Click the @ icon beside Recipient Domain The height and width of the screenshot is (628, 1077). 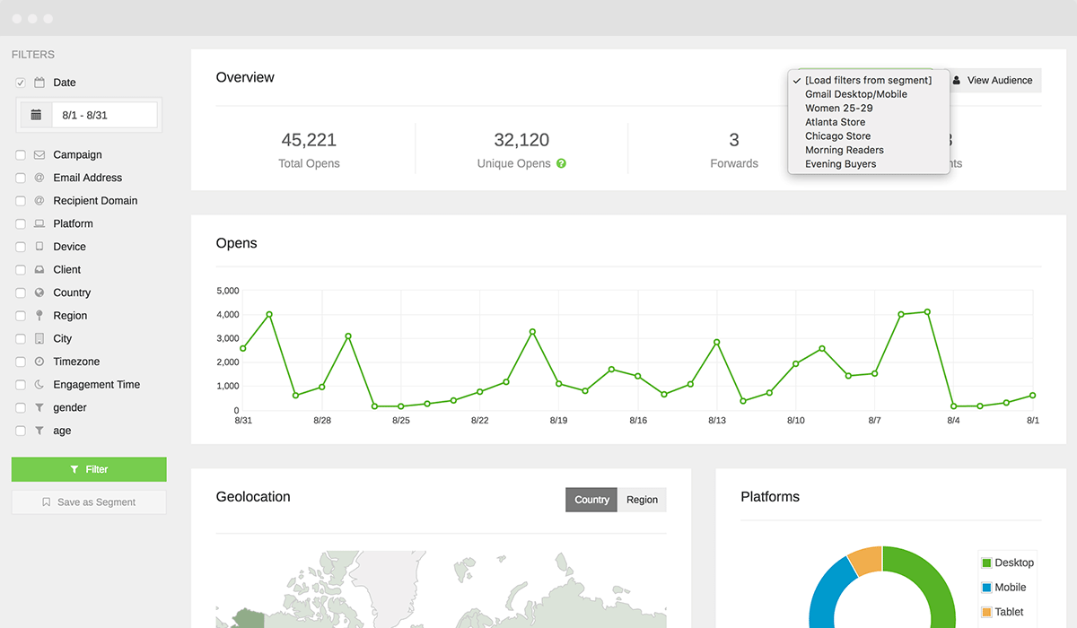(39, 201)
